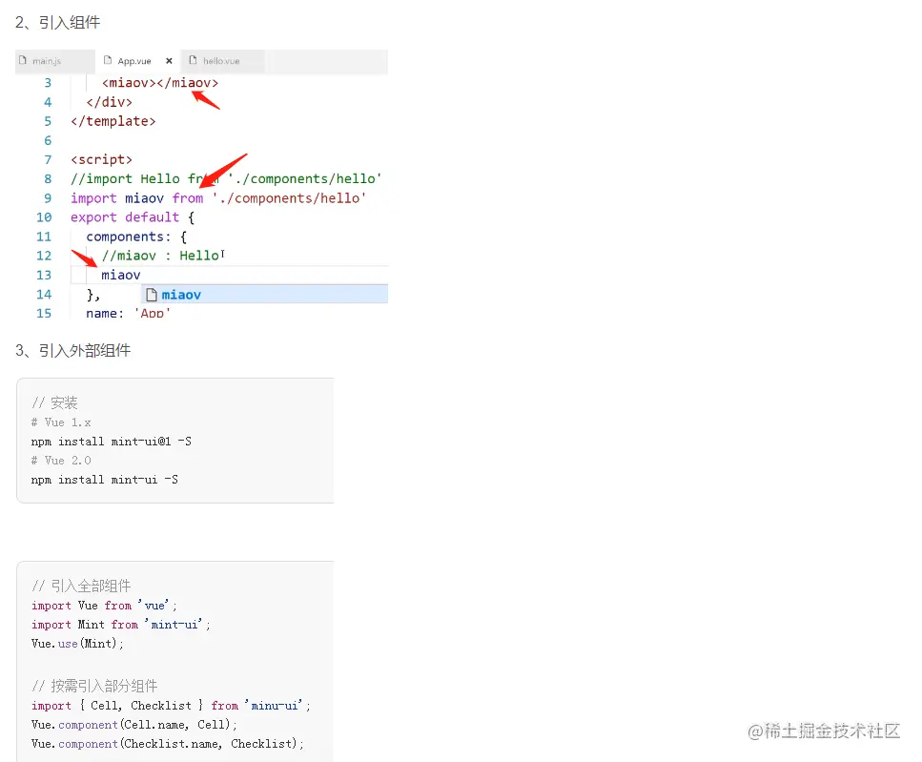
Task: Click the file icon on hello.vue tab
Action: click(193, 61)
